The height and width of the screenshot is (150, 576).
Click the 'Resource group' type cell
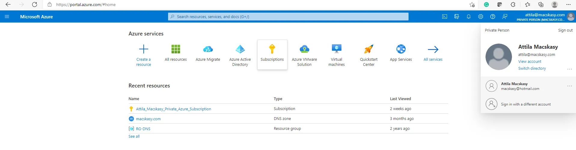tap(287, 129)
